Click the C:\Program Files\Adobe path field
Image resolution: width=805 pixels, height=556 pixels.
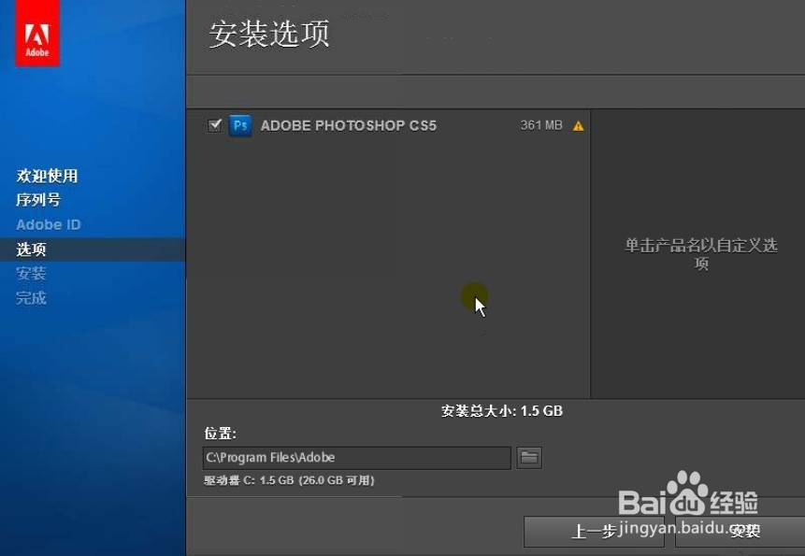click(x=355, y=457)
